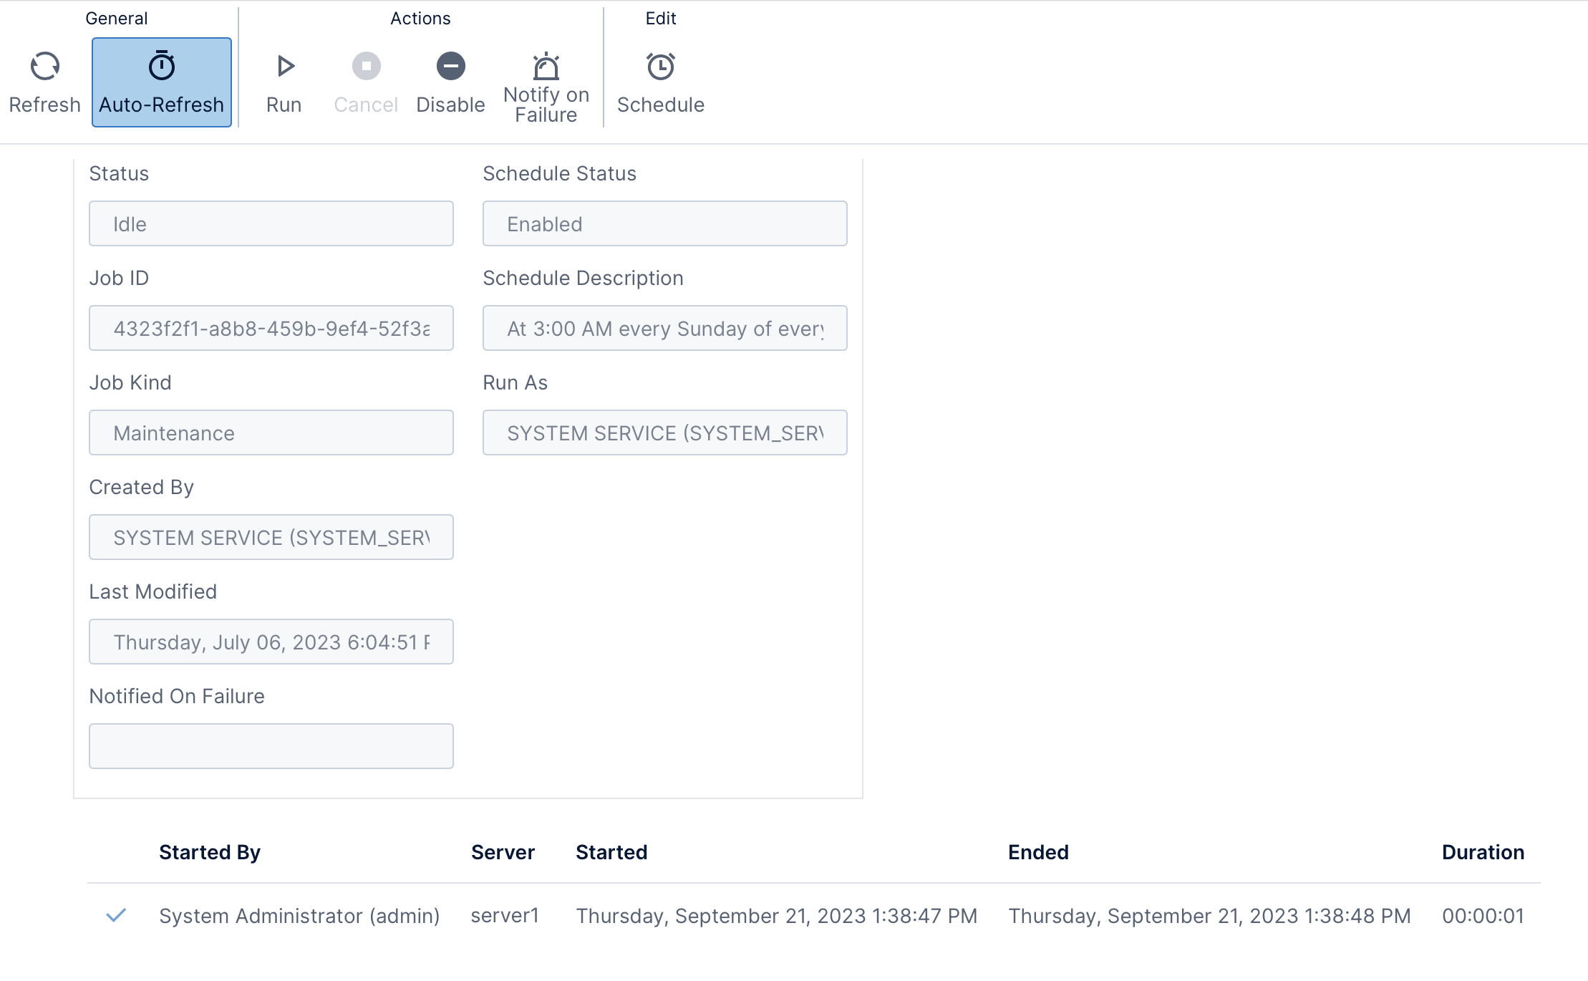Click the empty Notified On Failure field
The width and height of the screenshot is (1588, 981).
point(271,747)
